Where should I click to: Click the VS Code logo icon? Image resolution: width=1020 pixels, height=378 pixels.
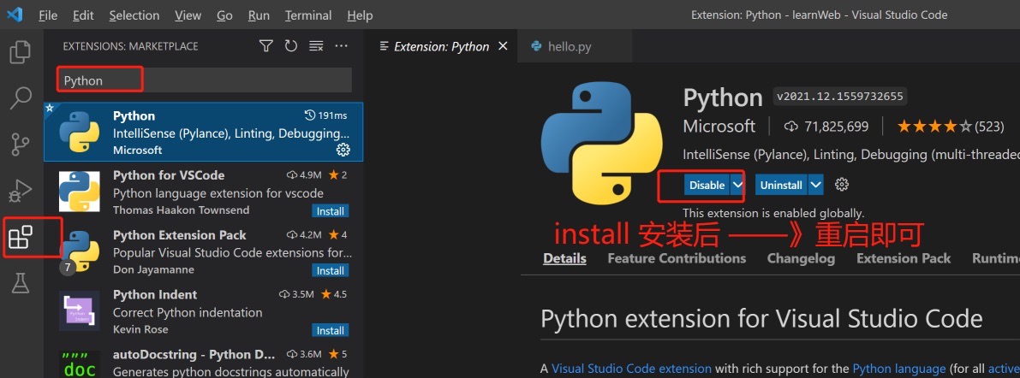click(x=15, y=15)
